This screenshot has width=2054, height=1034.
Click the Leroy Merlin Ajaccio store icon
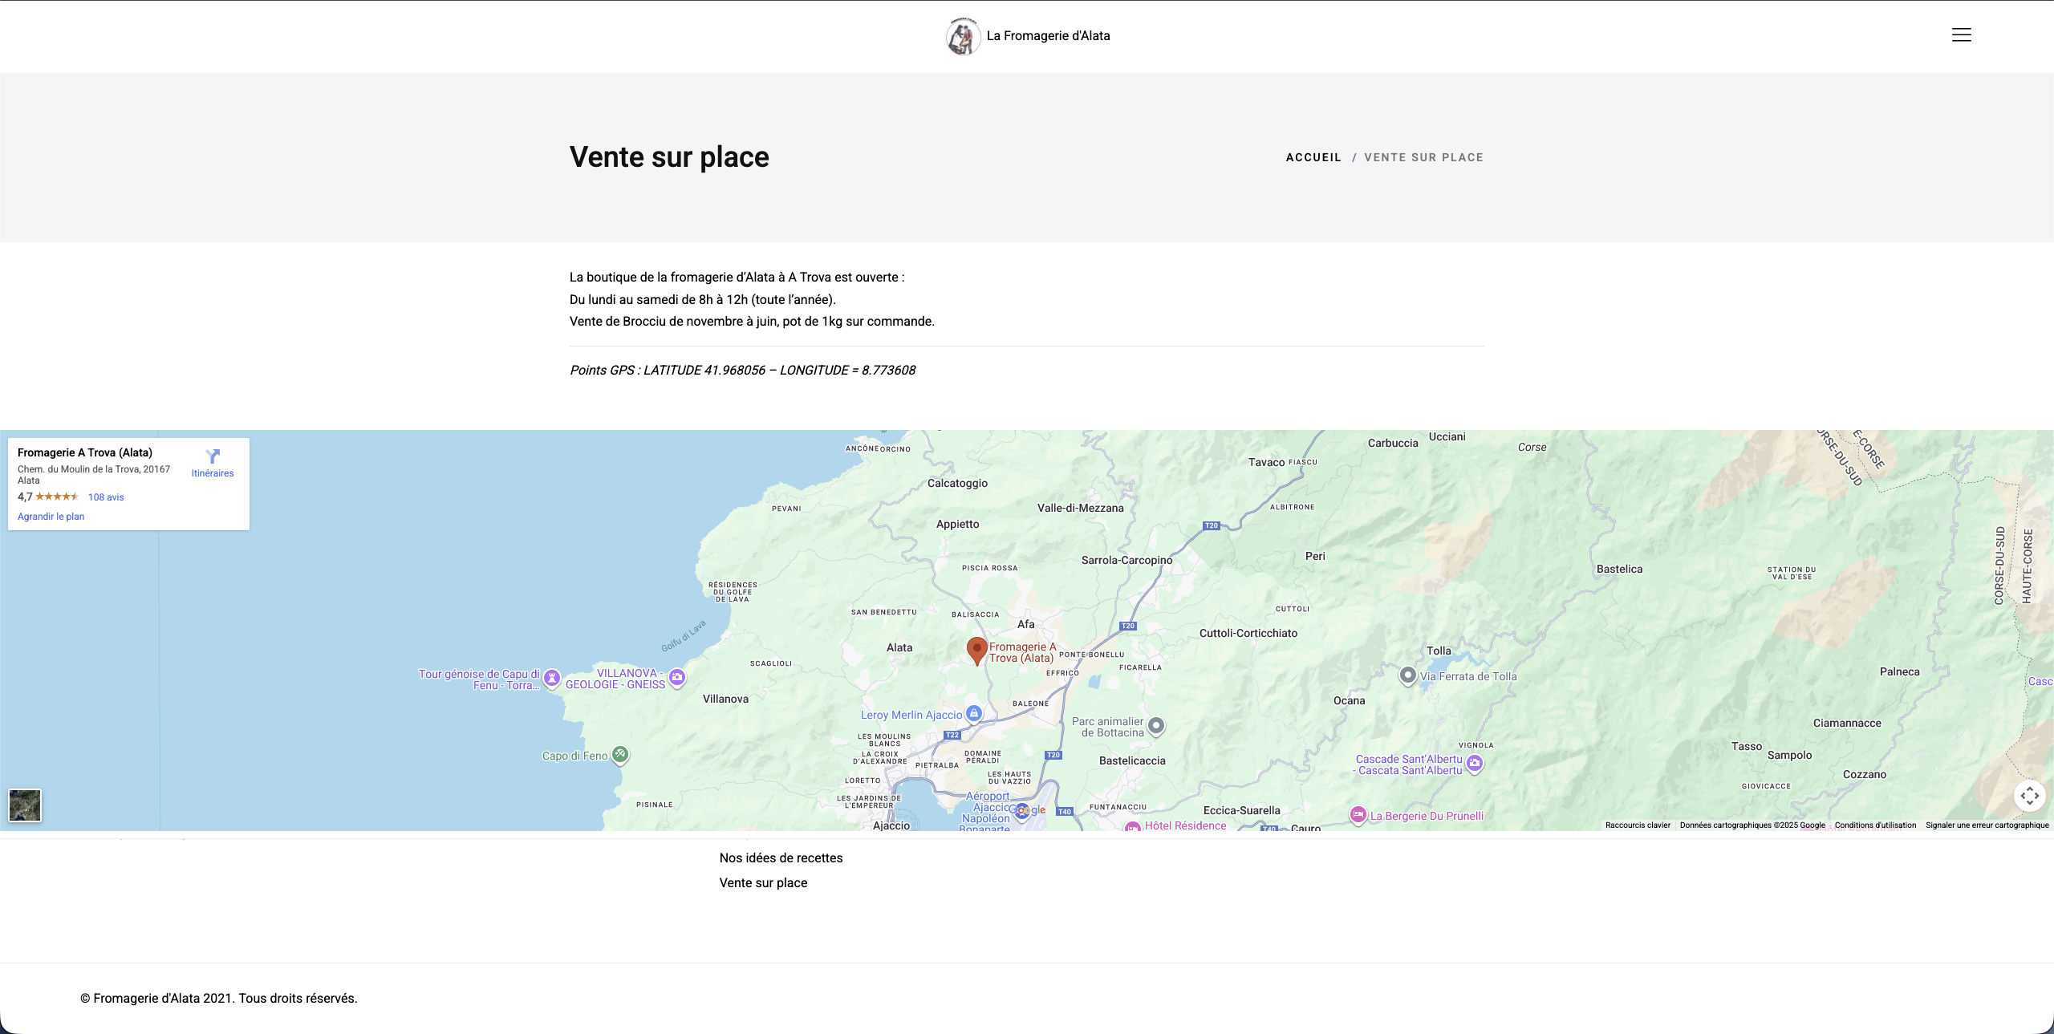972,712
